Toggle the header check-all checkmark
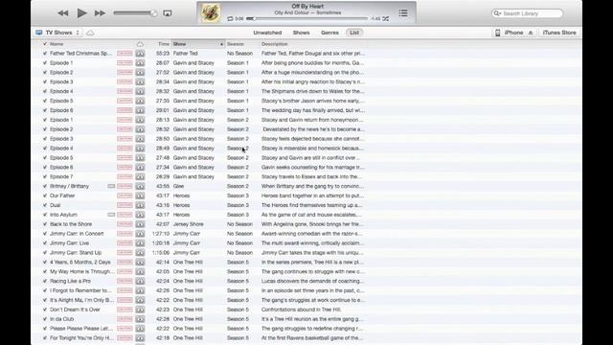Image resolution: width=613 pixels, height=345 pixels. [45, 44]
